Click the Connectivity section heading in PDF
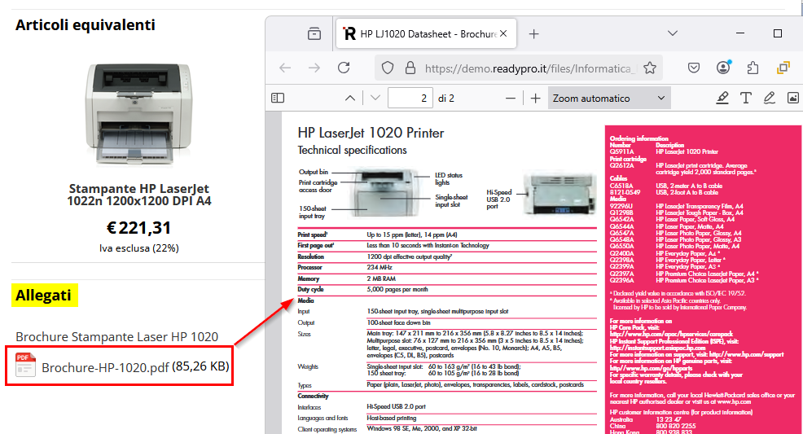This screenshot has width=803, height=434. pyautogui.click(x=313, y=396)
